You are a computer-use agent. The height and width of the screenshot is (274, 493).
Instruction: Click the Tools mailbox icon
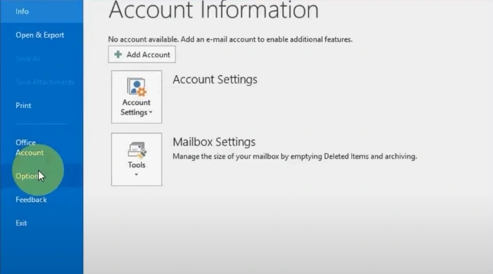coord(137,150)
